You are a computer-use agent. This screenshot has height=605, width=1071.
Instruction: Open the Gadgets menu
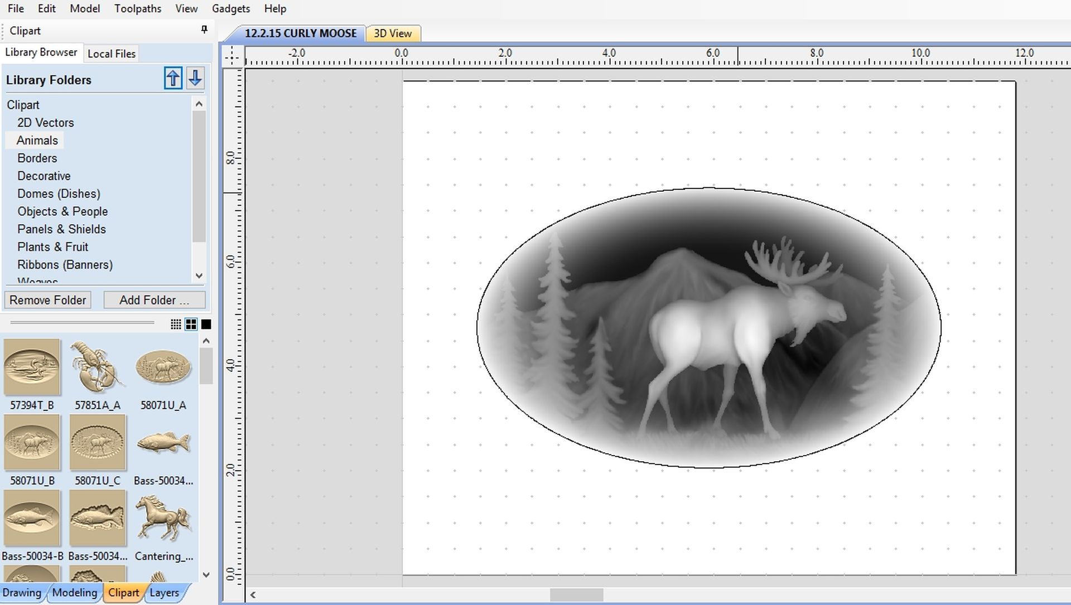click(x=231, y=8)
